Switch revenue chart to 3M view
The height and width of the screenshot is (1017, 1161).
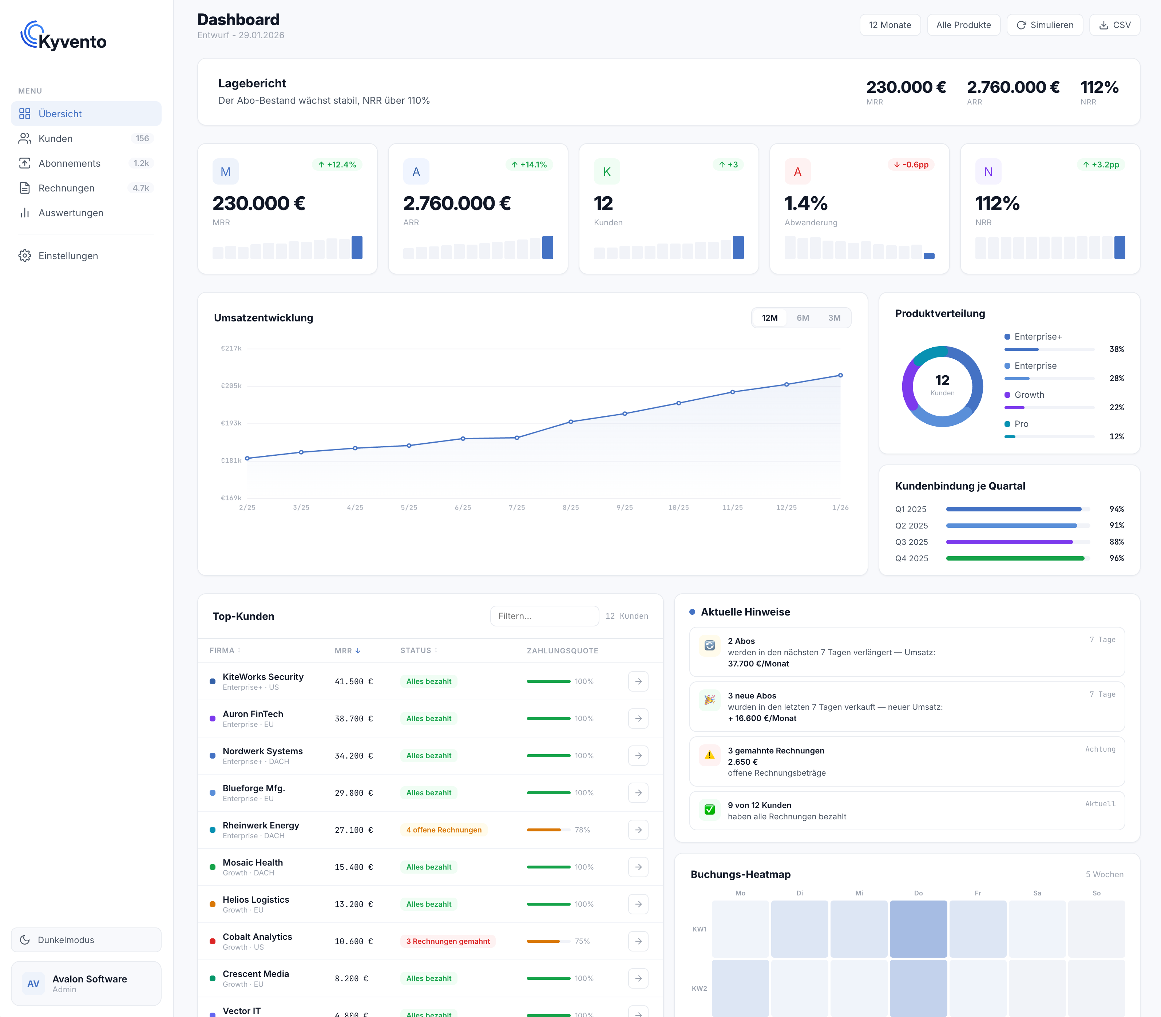pos(833,318)
